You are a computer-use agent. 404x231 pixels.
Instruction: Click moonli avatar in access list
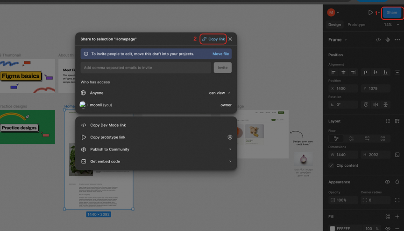click(x=83, y=105)
